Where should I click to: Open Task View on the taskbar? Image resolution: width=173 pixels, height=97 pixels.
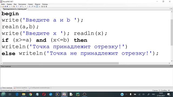pyautogui.click(x=10, y=94)
